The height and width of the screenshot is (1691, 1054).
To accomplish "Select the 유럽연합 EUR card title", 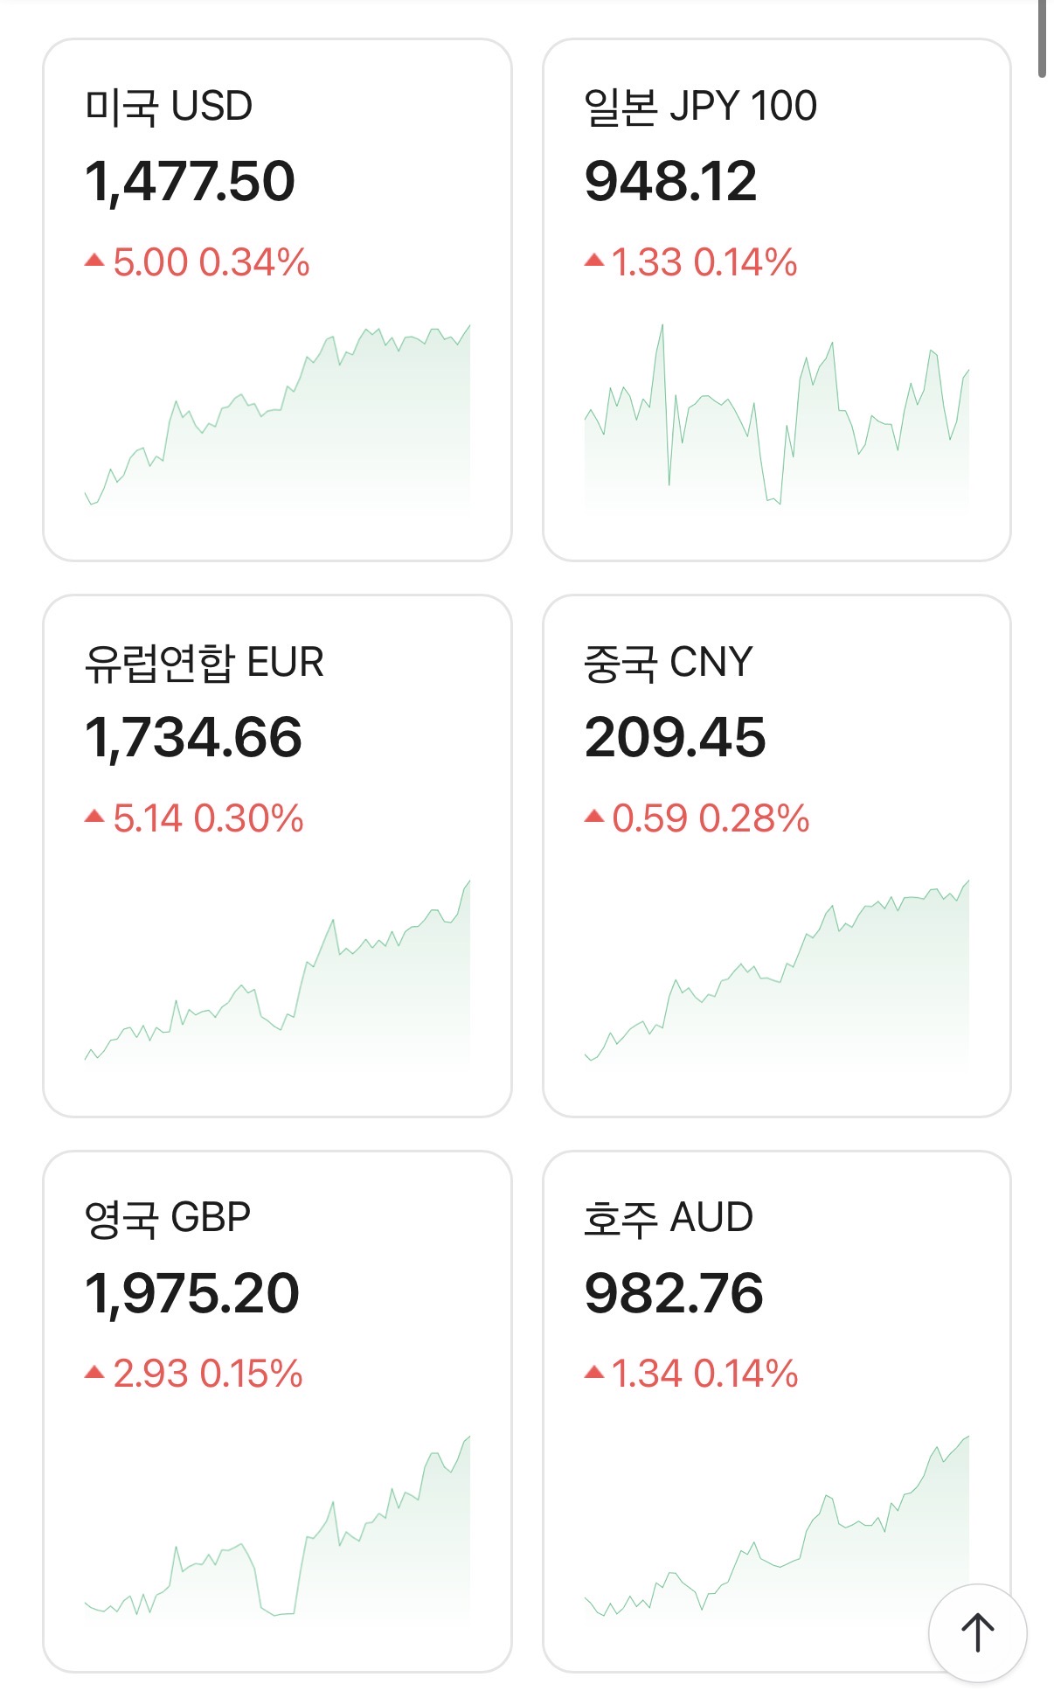I will (x=204, y=663).
